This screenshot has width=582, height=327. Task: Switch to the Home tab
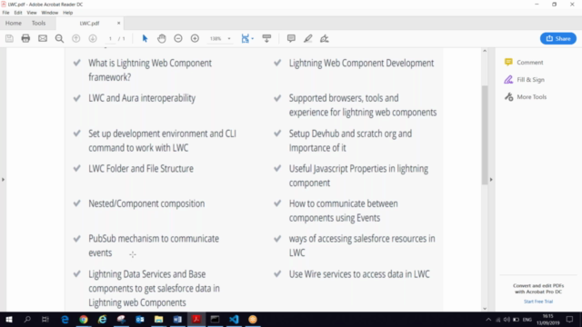pos(14,23)
